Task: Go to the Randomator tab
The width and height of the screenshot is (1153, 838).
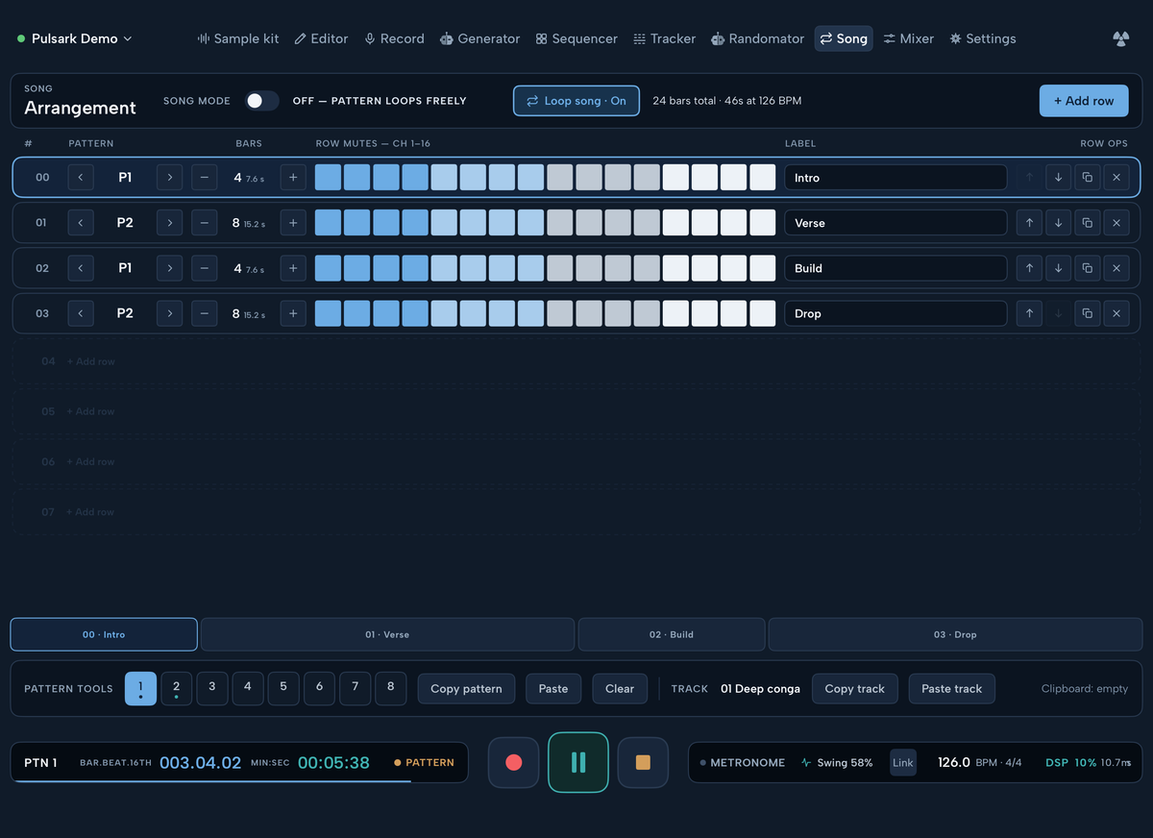Action: pyautogui.click(x=757, y=38)
